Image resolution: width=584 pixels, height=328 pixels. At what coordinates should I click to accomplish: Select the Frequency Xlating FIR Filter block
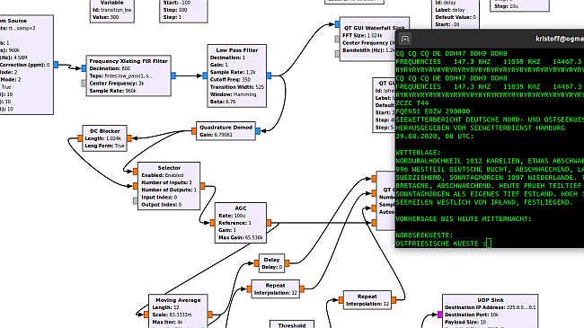click(x=128, y=76)
